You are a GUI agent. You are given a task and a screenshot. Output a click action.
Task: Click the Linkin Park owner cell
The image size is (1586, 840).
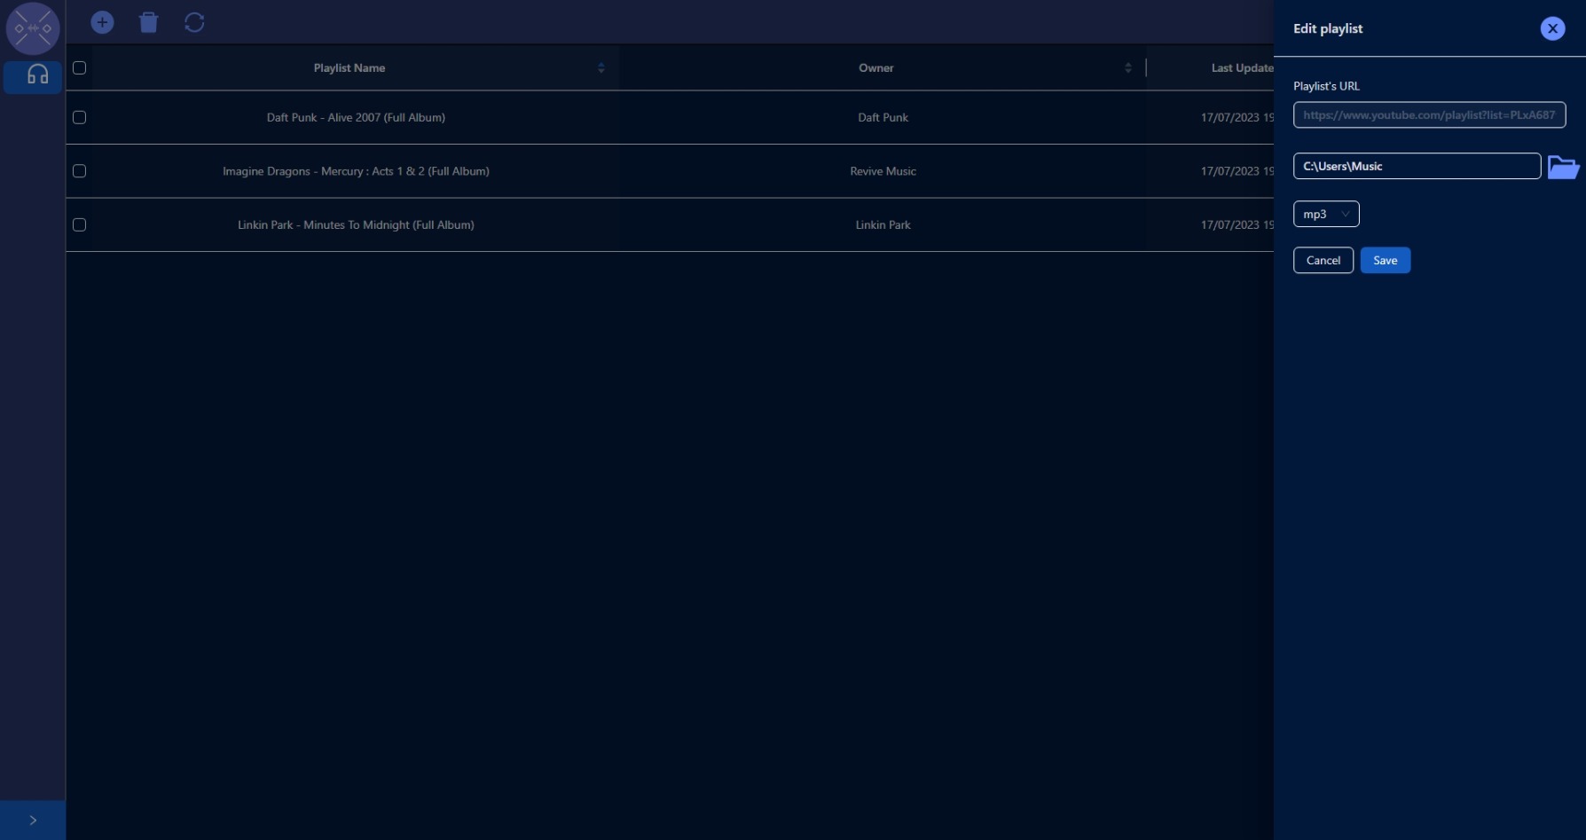[883, 225]
